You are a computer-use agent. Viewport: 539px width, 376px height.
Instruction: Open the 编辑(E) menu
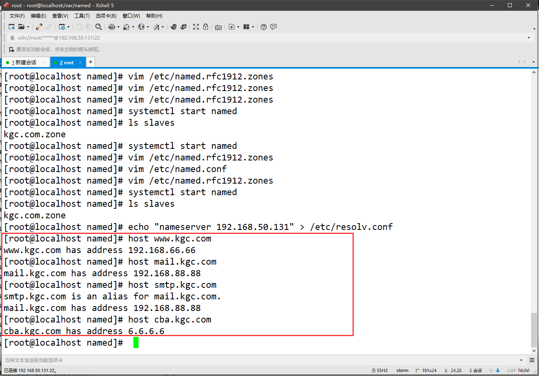tap(38, 16)
